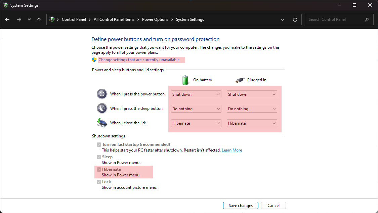Click the Save changes button
This screenshot has height=213, width=378.
[241, 205]
